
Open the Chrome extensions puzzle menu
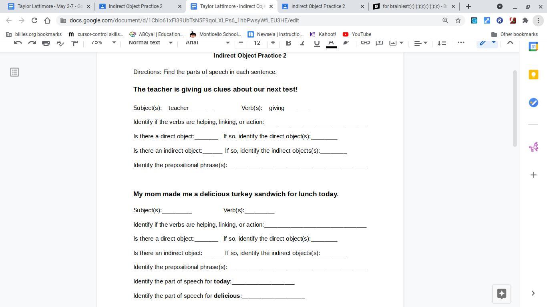525,20
